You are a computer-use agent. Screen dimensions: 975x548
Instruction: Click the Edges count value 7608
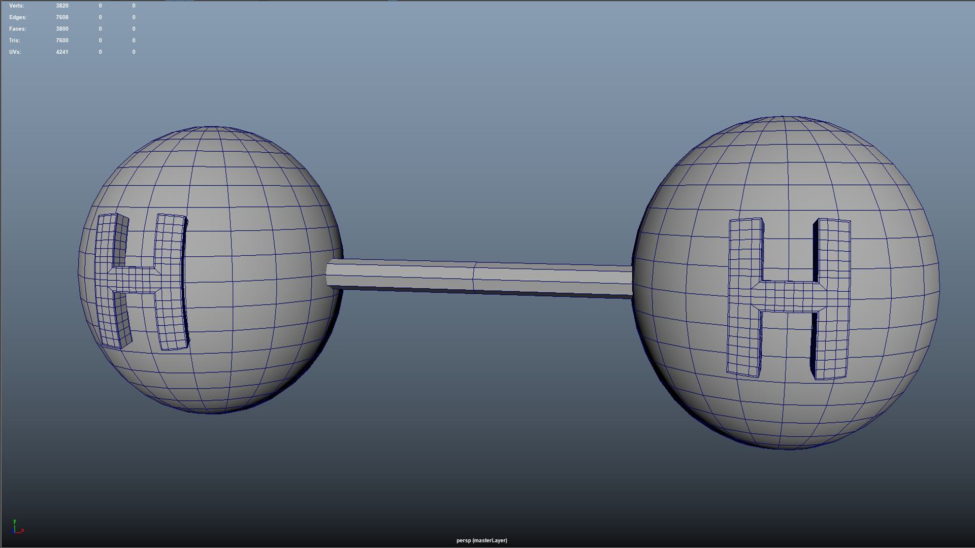(62, 17)
